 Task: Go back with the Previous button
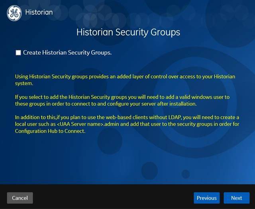[x=206, y=198]
